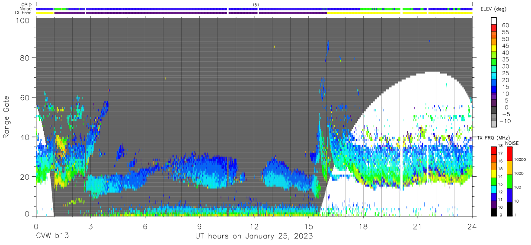Screen dimensions: 531x245
Task: Pick the green 13–14 MHz TX FRQ swatch
Action: click(x=494, y=181)
